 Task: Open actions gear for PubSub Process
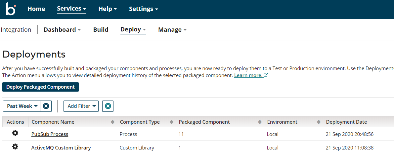point(15,133)
